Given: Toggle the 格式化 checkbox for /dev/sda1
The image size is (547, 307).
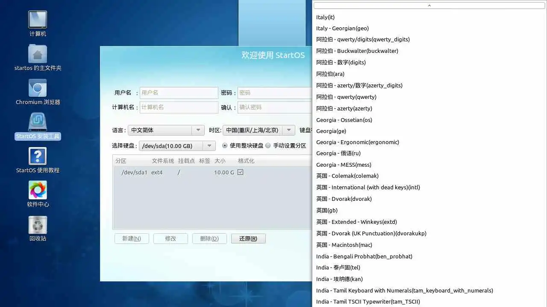Looking at the screenshot, I should [240, 172].
